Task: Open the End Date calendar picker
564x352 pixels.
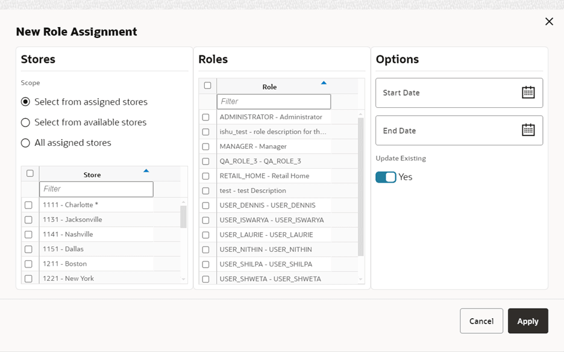Action: (528, 130)
